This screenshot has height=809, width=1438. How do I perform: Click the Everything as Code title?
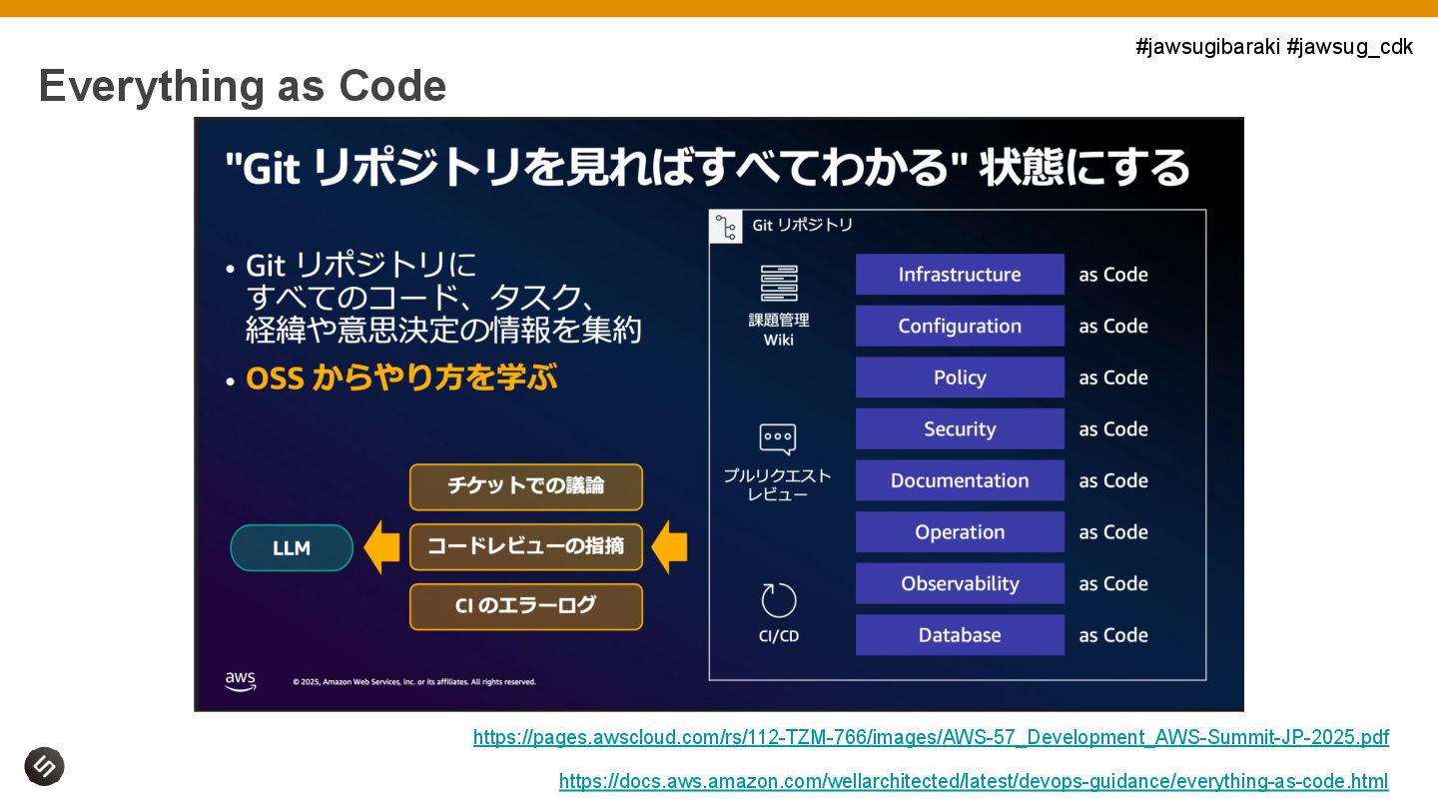pyautogui.click(x=243, y=86)
